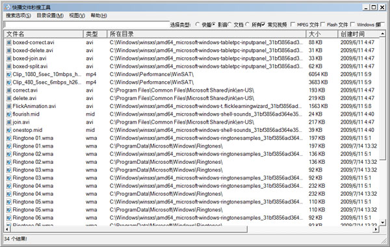Viewport: 390px width, 247px height.
Task: Enable the Flash 文件 checkbox
Action: point(322,25)
